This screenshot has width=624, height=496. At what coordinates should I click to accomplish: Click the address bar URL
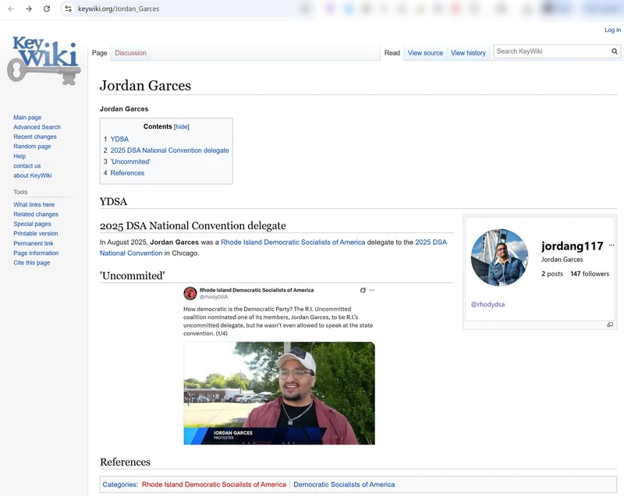(119, 9)
